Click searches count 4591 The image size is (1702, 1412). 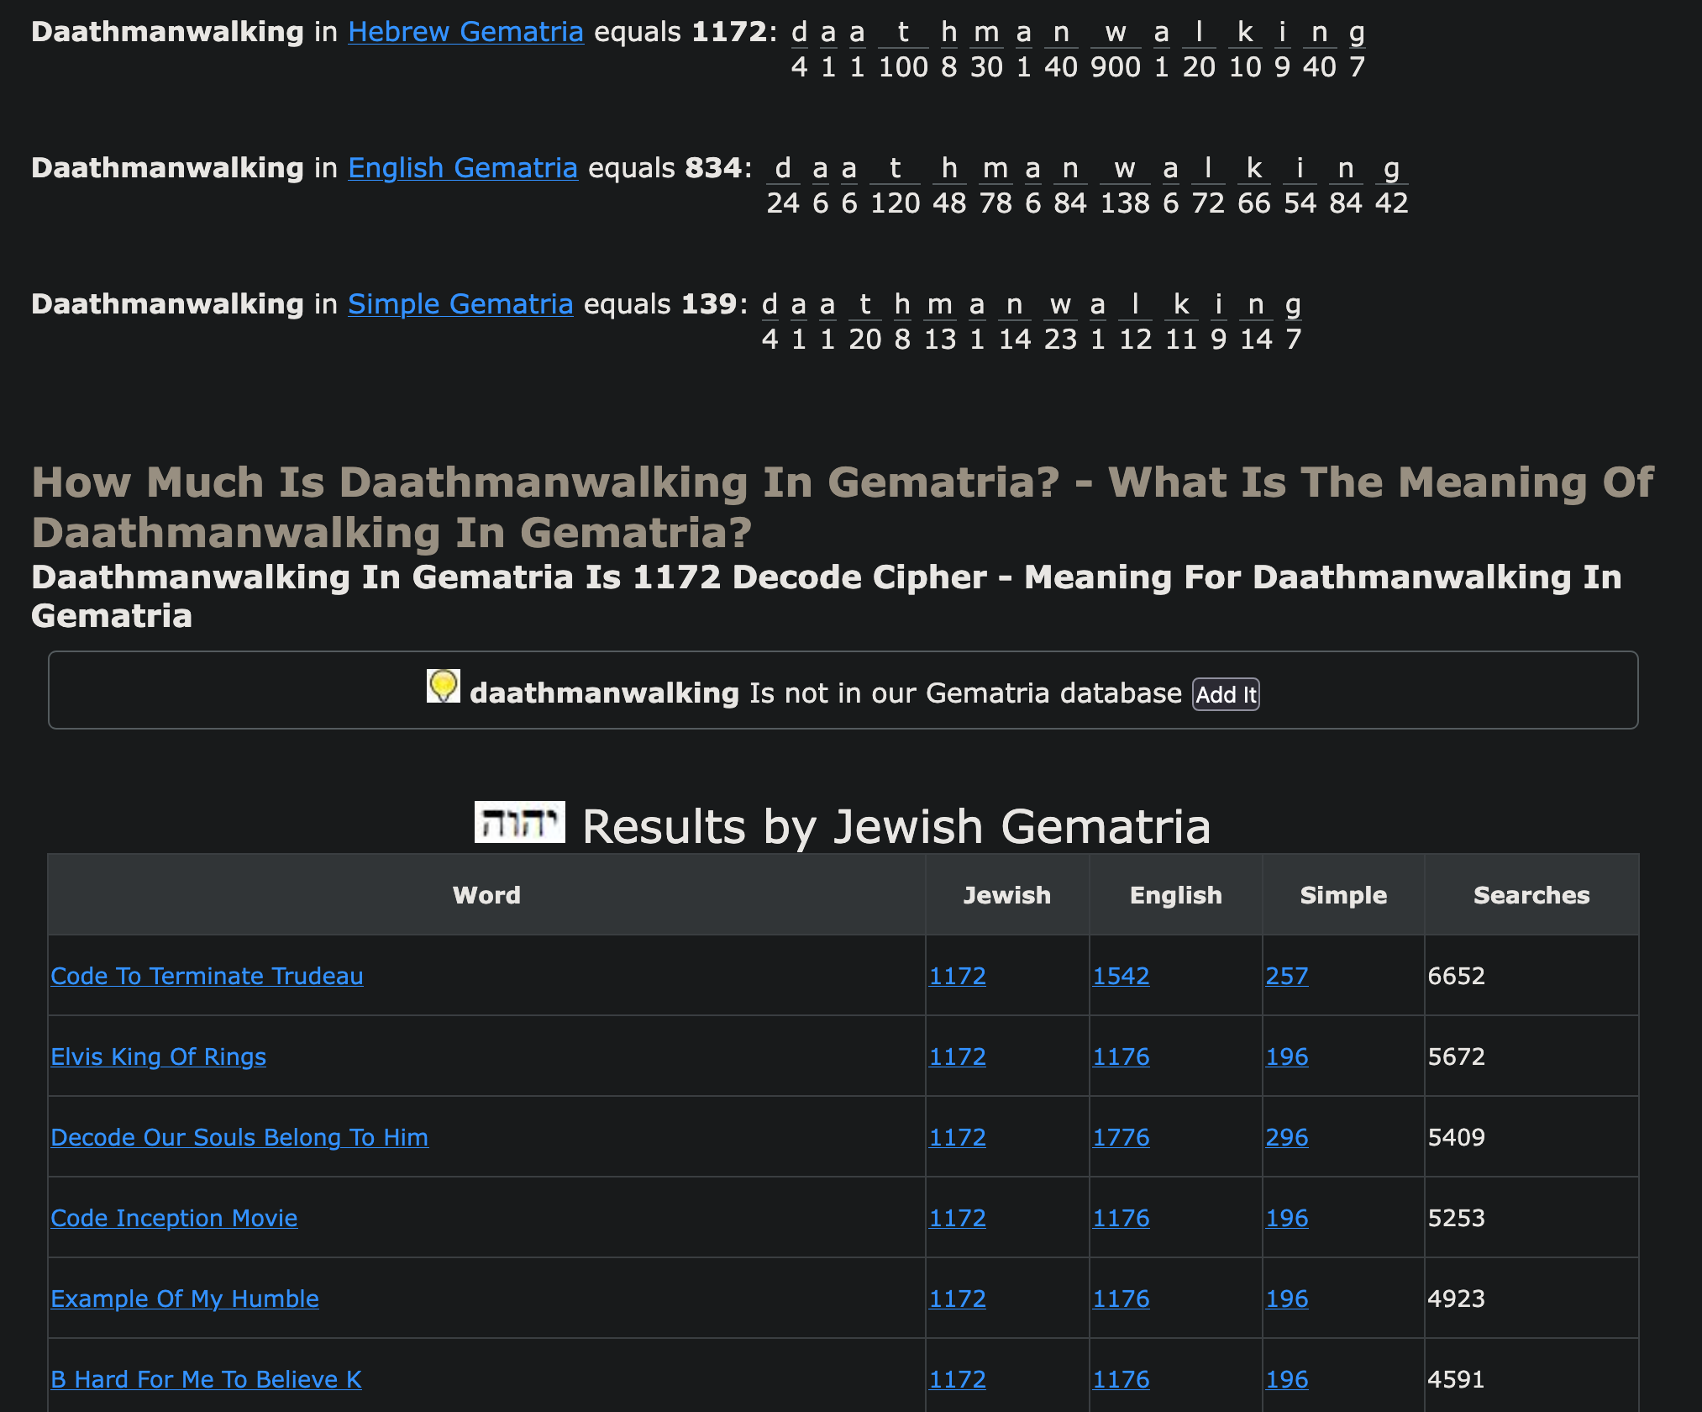coord(1456,1379)
